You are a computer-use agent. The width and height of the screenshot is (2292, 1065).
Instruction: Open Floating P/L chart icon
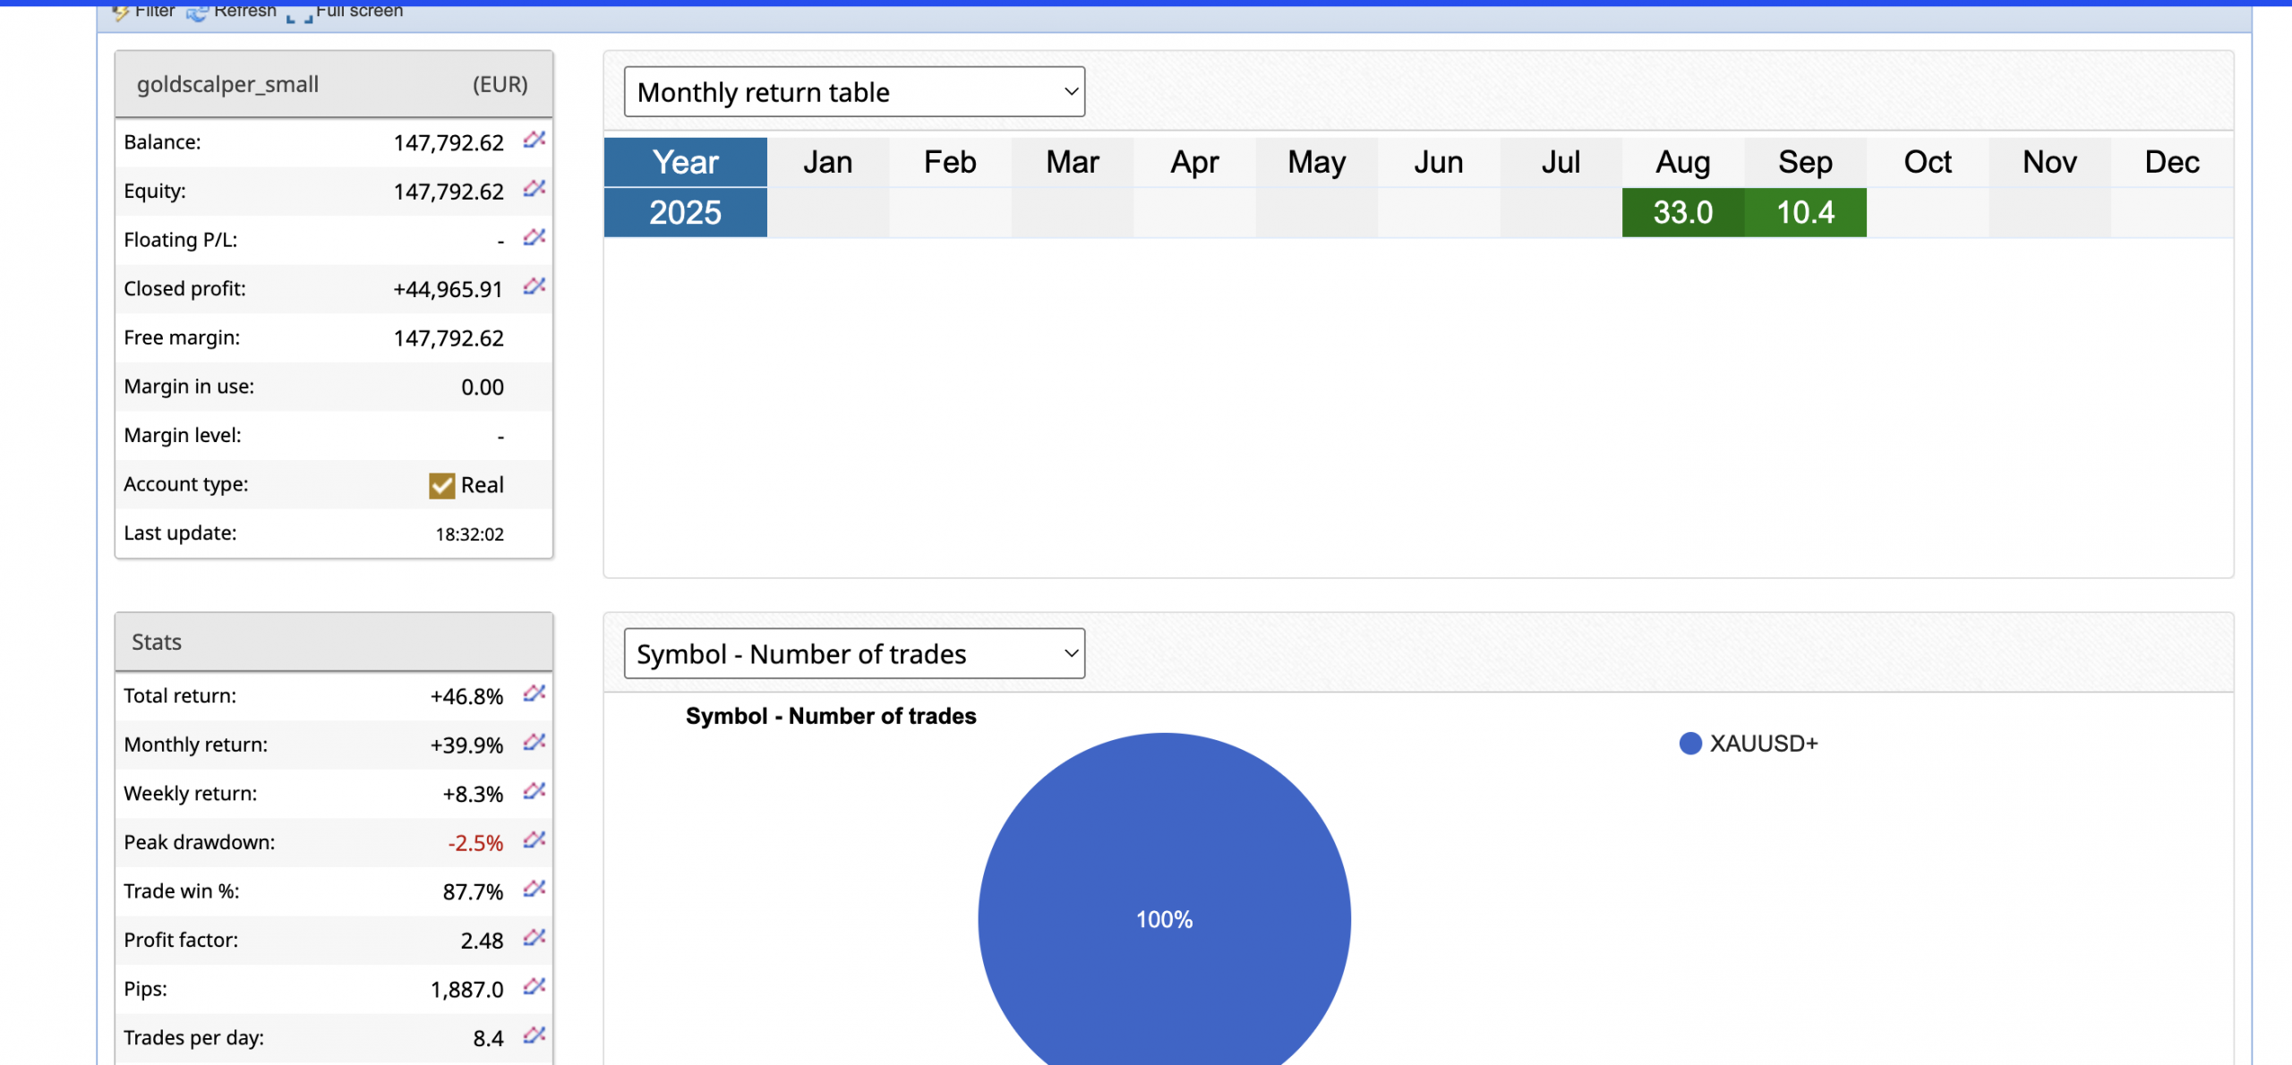click(x=535, y=237)
